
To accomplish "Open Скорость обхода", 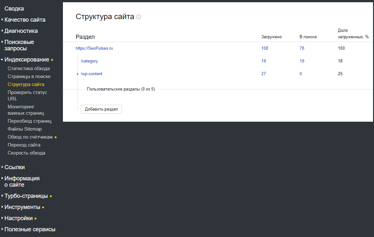I will pos(27,153).
